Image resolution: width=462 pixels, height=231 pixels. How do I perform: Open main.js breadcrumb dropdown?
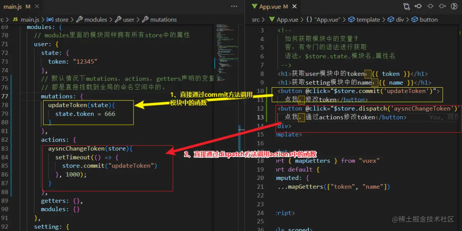click(x=30, y=20)
